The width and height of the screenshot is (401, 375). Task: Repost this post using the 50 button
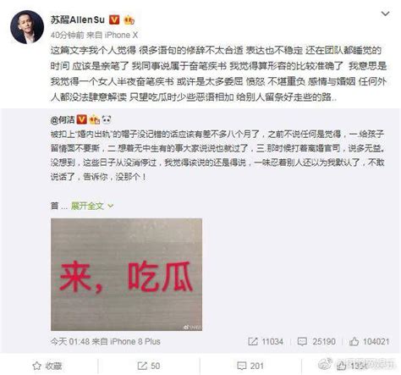click(x=149, y=366)
